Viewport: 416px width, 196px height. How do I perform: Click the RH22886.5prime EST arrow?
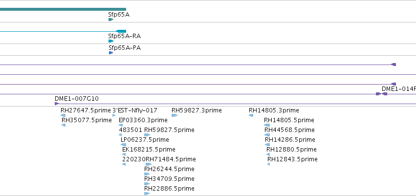(x=147, y=194)
